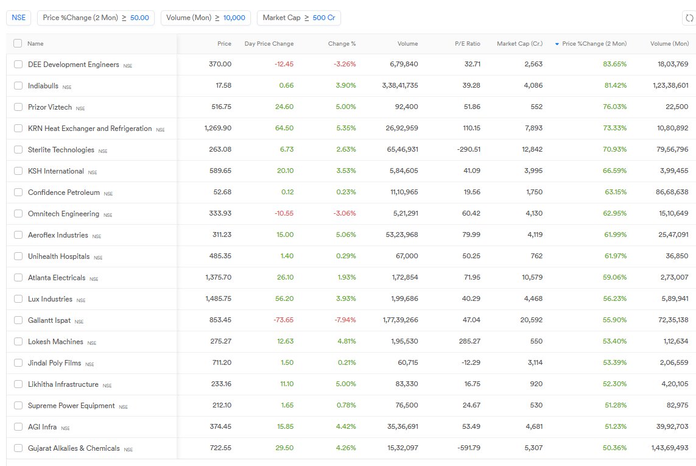Screen dimensions: 696x466
Task: Edit the Price %Change (2 Mon) filter
Action: tap(96, 18)
